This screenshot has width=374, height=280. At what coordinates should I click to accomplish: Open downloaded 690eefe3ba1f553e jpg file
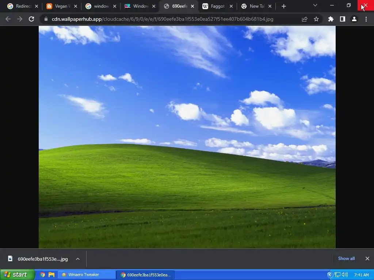coord(38,259)
